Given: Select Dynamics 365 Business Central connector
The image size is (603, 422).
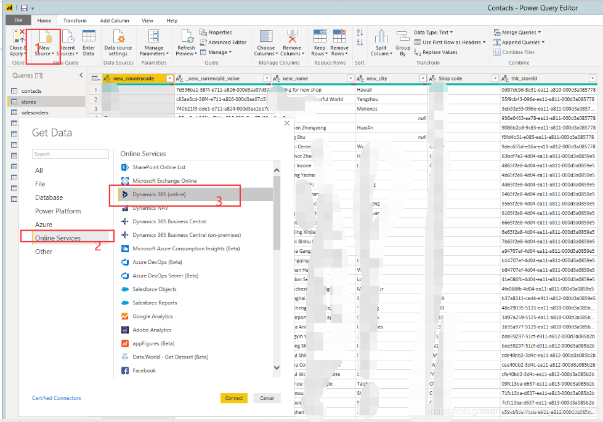Looking at the screenshot, I should 195,221.
